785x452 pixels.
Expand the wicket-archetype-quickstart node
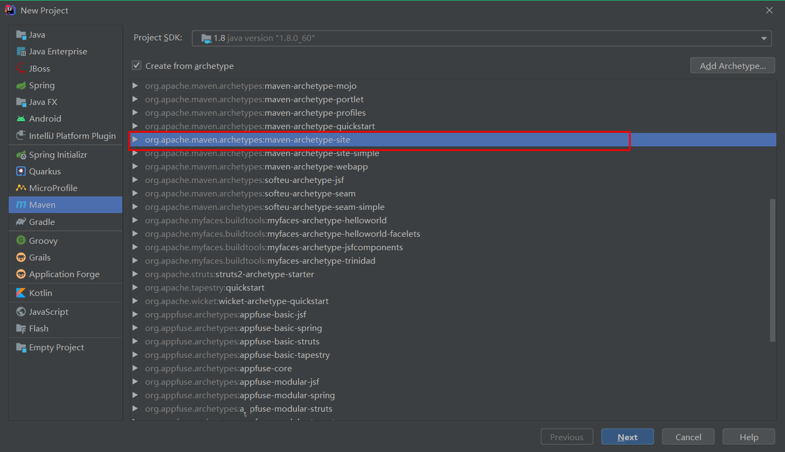pos(135,301)
